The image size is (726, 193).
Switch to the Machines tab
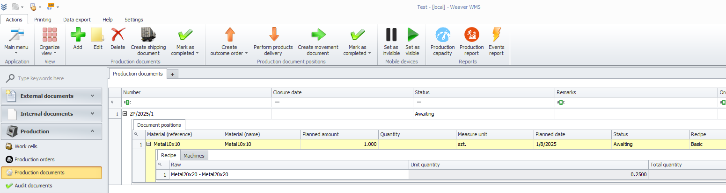193,156
